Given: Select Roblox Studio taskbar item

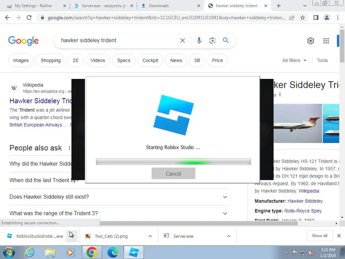Looking at the screenshot, I should click(x=134, y=252).
